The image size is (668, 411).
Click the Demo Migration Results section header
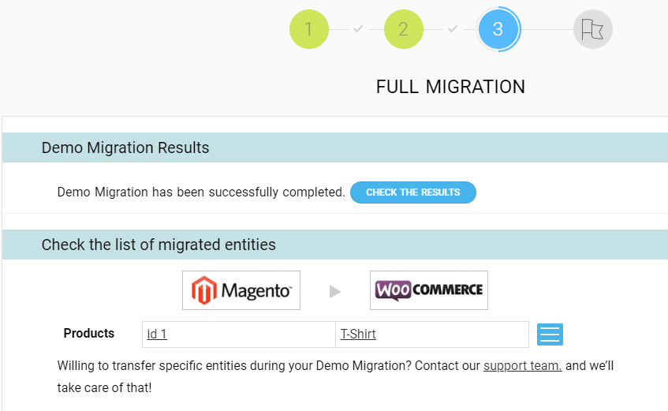125,148
